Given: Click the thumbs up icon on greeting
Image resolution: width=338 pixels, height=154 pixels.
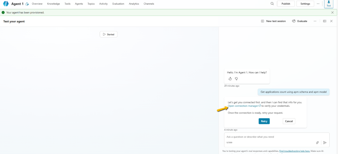Looking at the screenshot, I should 230,79.
